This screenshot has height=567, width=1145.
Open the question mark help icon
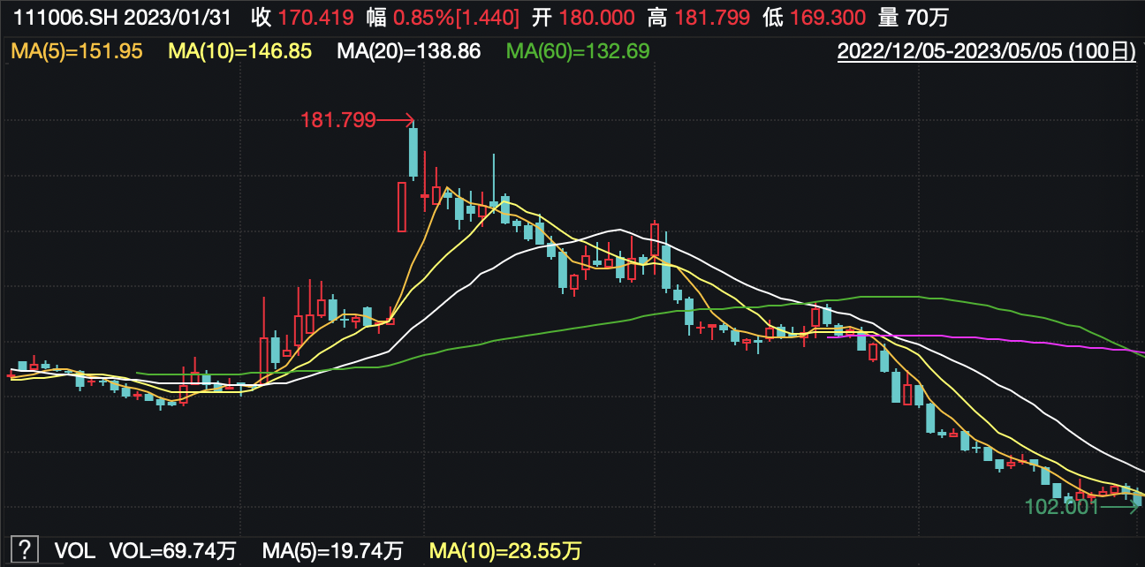point(24,549)
